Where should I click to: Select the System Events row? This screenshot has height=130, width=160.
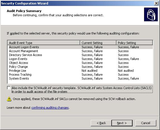pyautogui.click(x=80, y=78)
